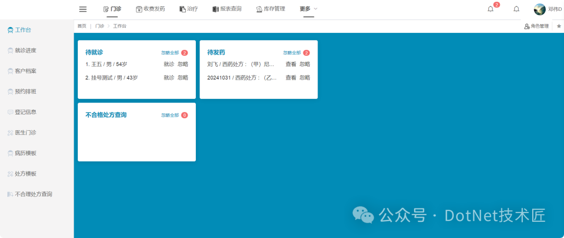Viewport: 564px width, 238px height.
Task: Click the 不合格处方查询 count badge 0
Action: pos(184,115)
